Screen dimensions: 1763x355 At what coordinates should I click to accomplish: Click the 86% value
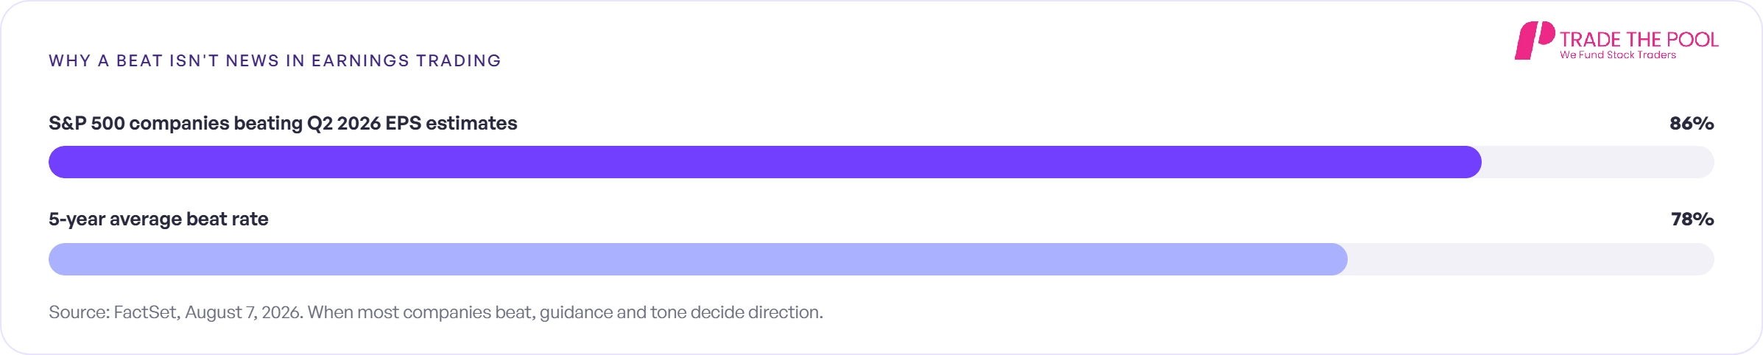coord(1692,123)
